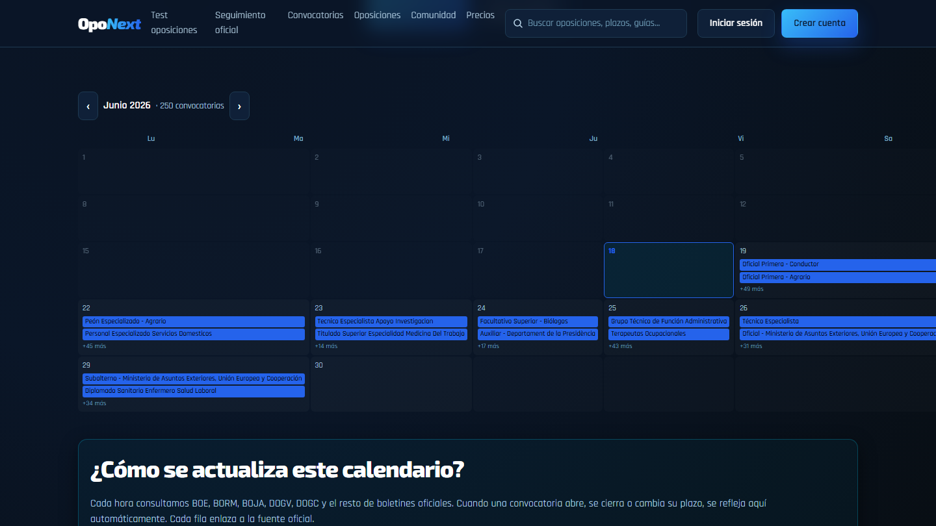The width and height of the screenshot is (936, 526).
Task: Show +43 más on day 25
Action: (x=620, y=346)
